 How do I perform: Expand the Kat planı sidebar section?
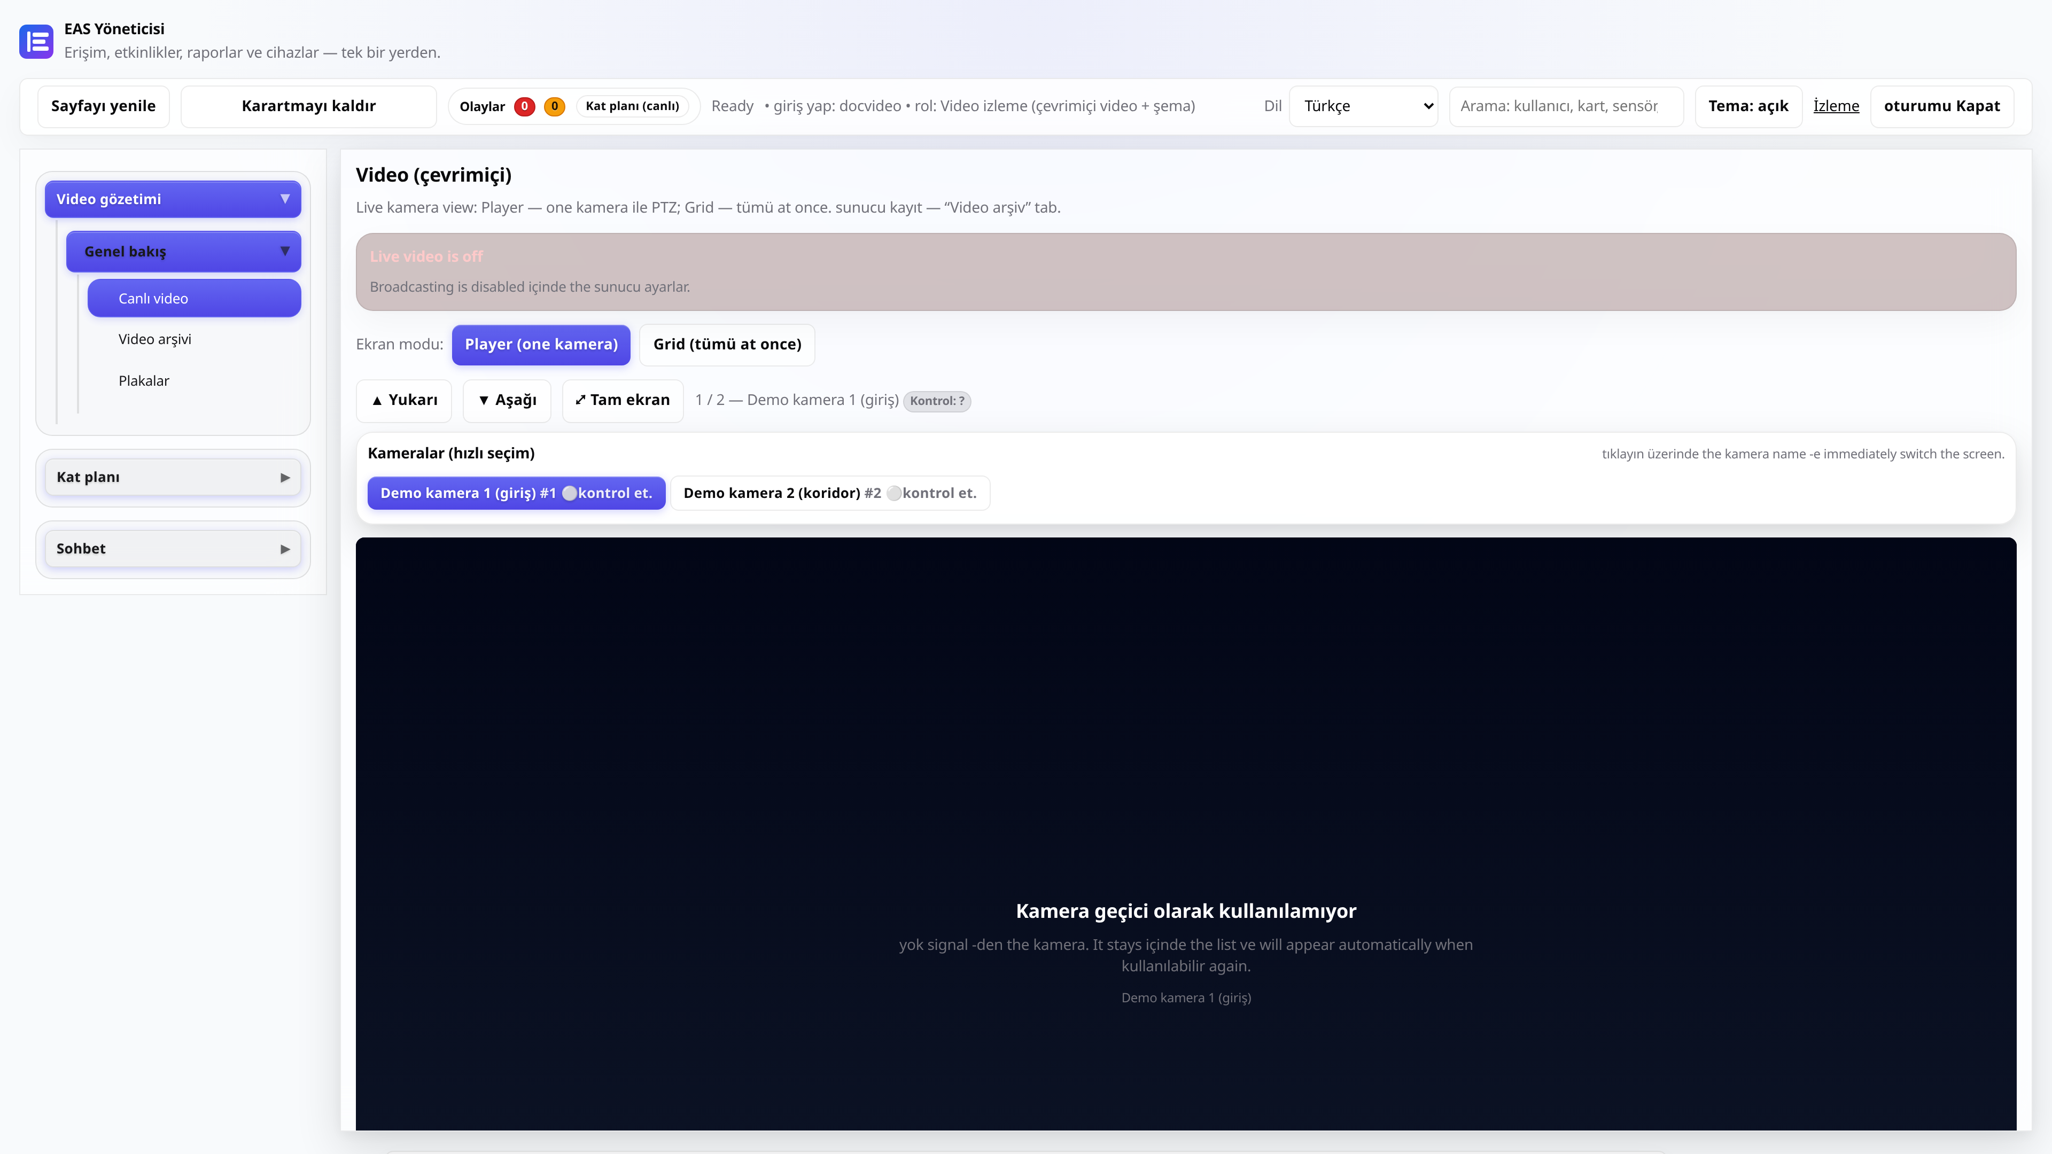coord(173,478)
